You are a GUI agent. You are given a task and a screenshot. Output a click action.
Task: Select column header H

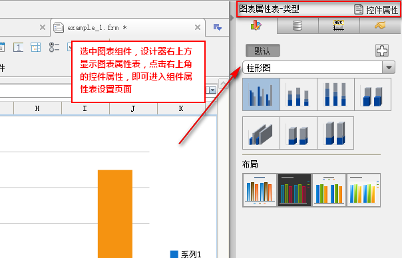tap(37, 108)
